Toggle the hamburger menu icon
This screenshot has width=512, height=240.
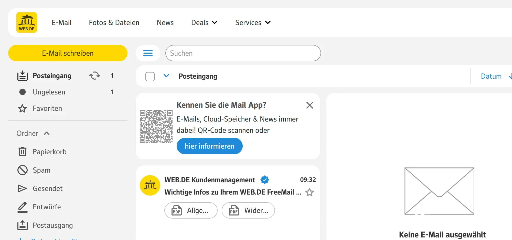point(148,53)
